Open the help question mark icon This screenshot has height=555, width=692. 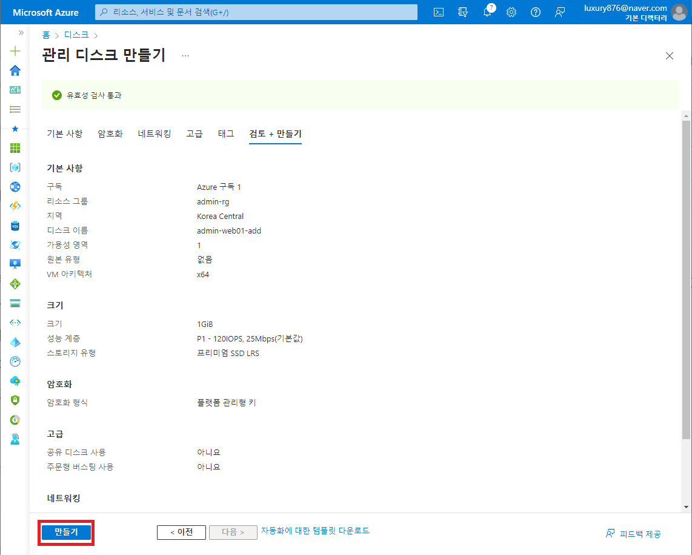point(536,12)
